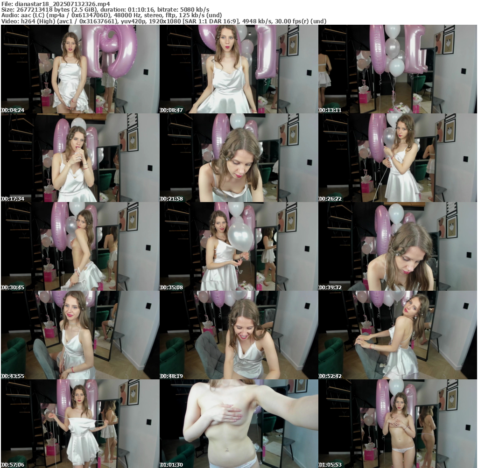
Task: Click the file name line 'dianastar18_202507132326.mp4'
Action: [56, 4]
